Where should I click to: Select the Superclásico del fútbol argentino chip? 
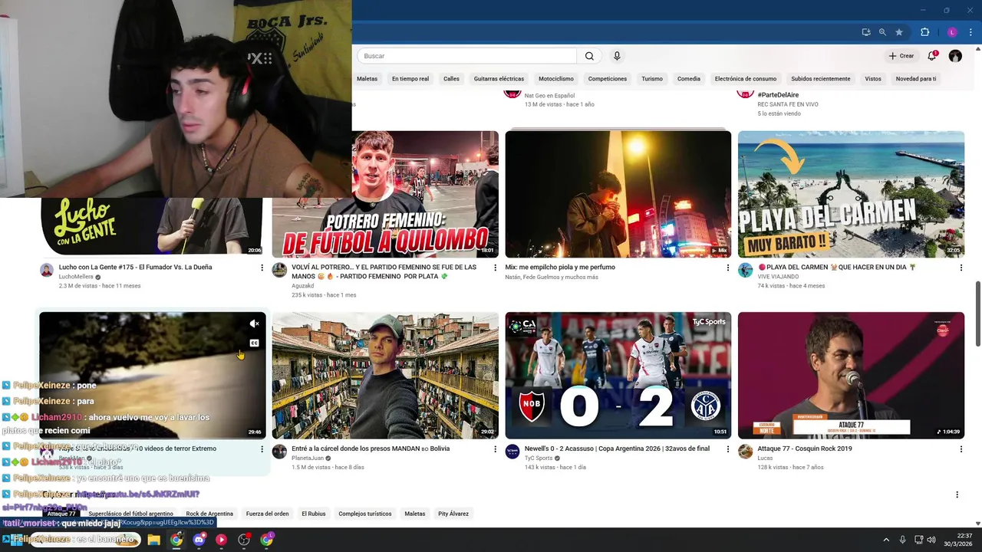(131, 514)
